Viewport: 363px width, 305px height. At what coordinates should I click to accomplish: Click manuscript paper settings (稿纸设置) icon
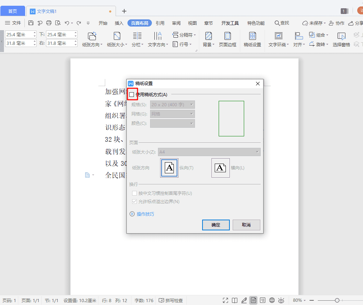(252, 39)
